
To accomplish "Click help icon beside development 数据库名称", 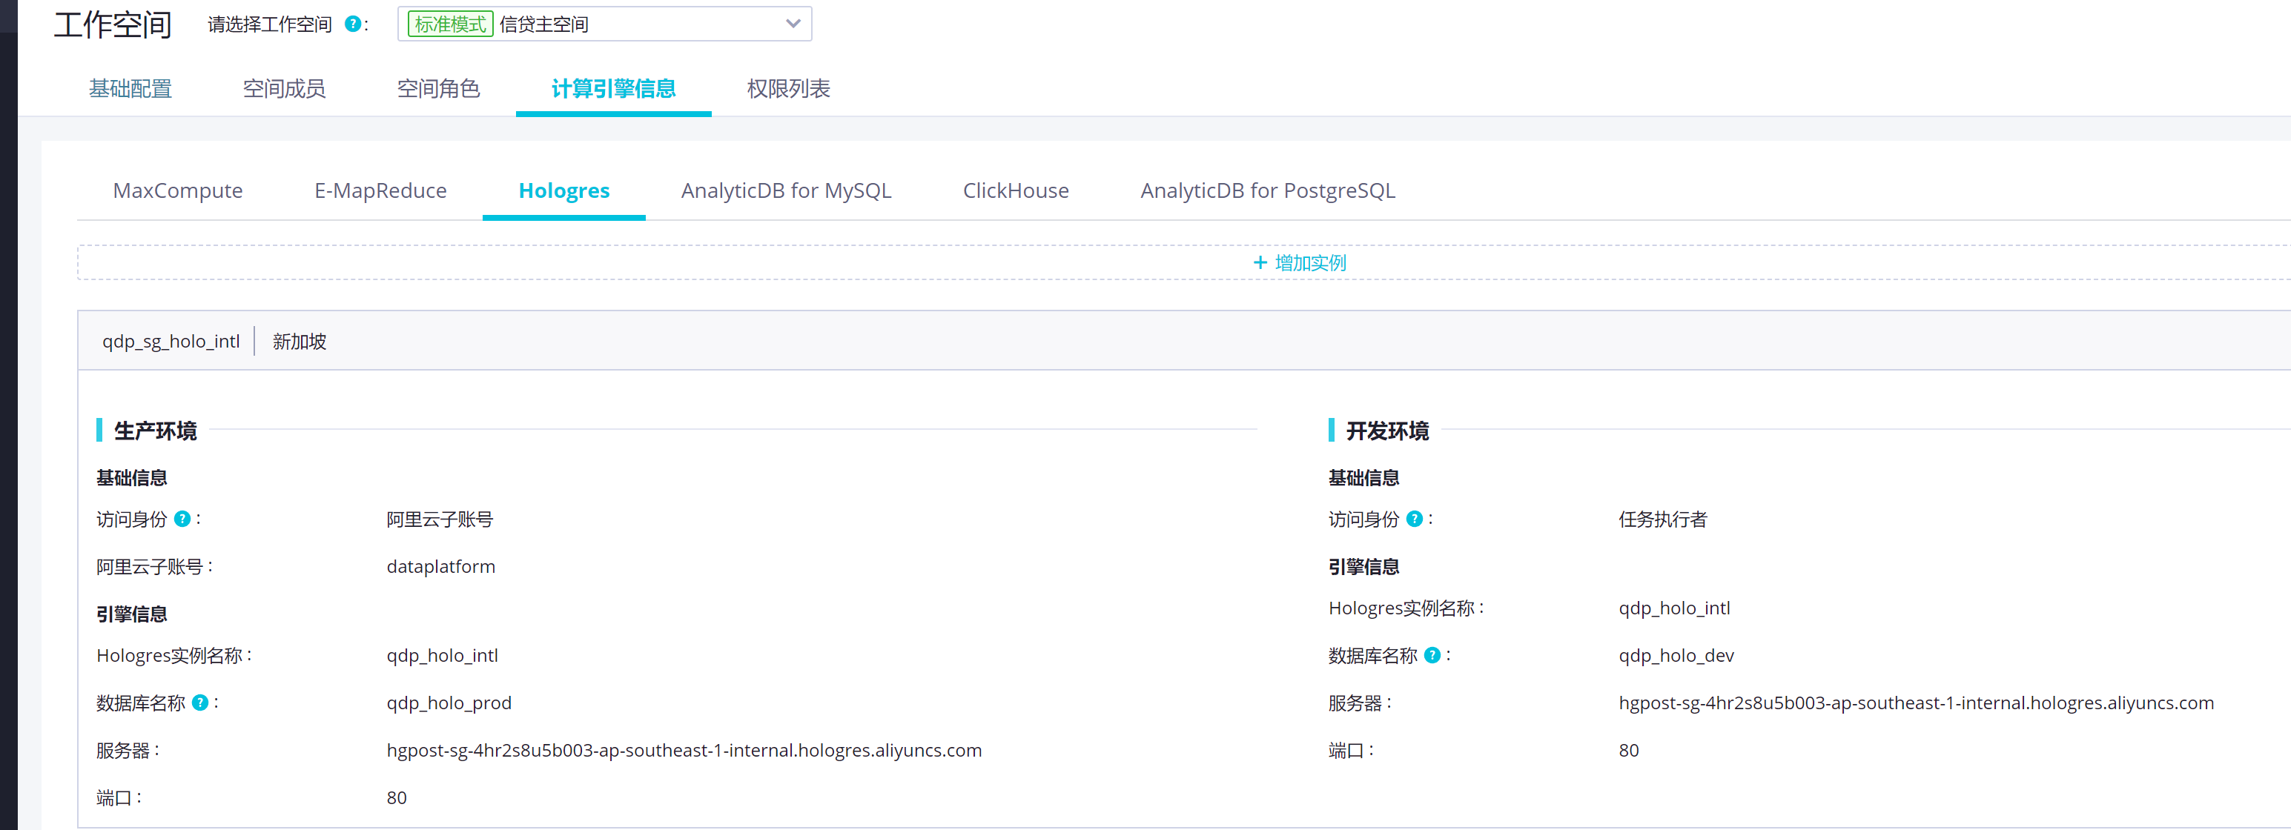I will click(1432, 656).
